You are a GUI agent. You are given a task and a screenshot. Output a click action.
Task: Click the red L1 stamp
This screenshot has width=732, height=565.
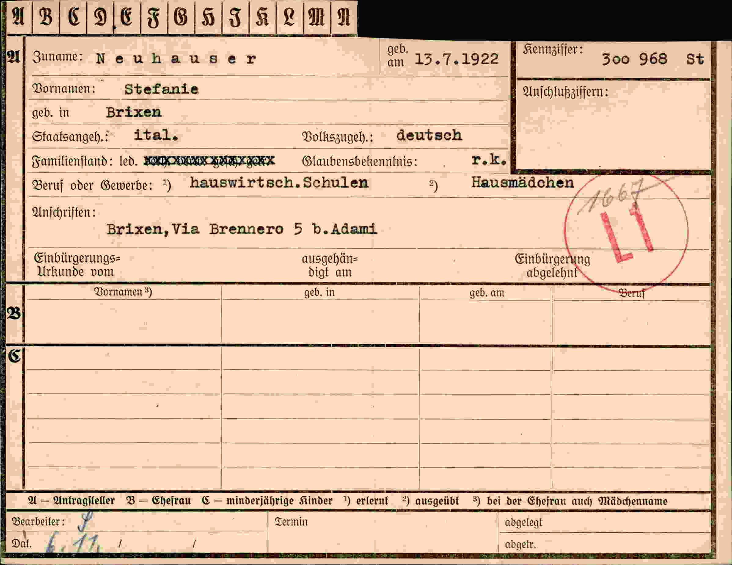click(626, 234)
